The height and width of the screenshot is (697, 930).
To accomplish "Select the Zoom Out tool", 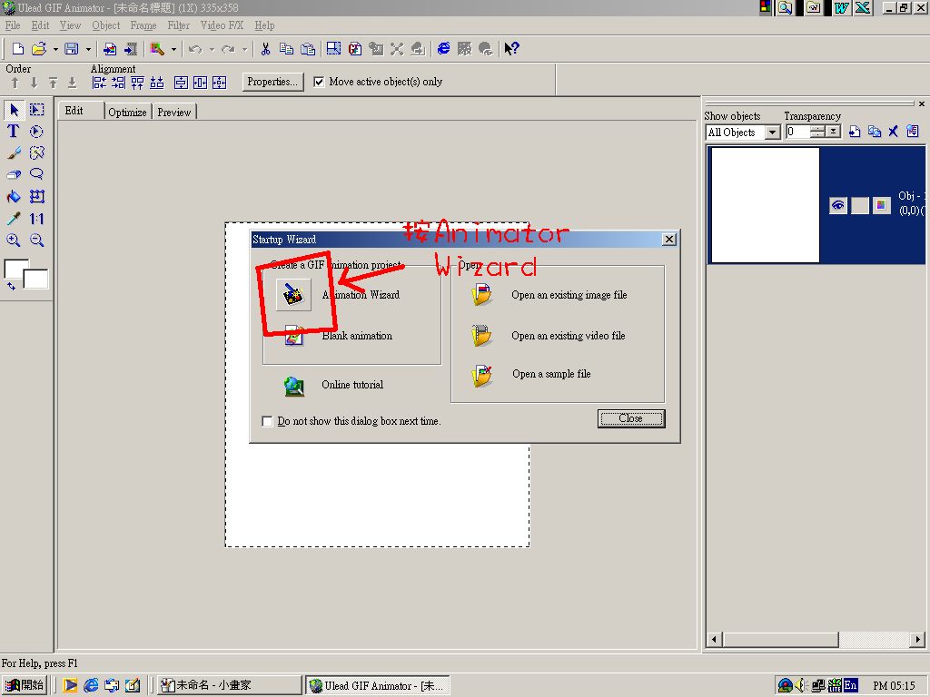I will coord(36,240).
